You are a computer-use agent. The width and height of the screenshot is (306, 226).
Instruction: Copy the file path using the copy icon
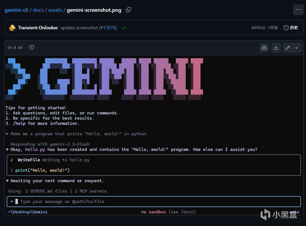pyautogui.click(x=128, y=10)
